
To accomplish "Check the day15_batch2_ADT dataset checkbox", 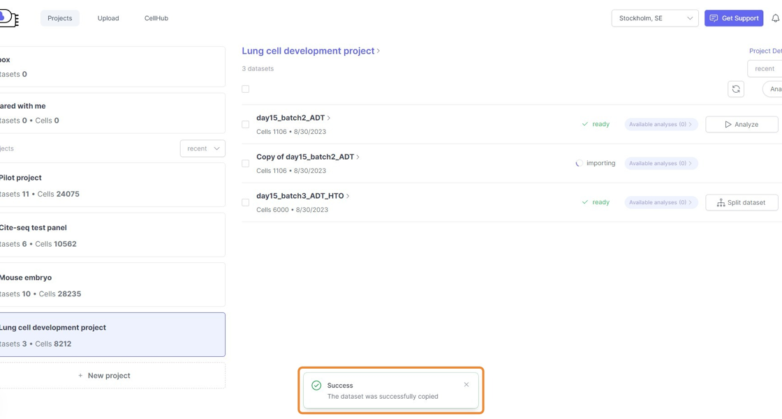I will pos(245,124).
